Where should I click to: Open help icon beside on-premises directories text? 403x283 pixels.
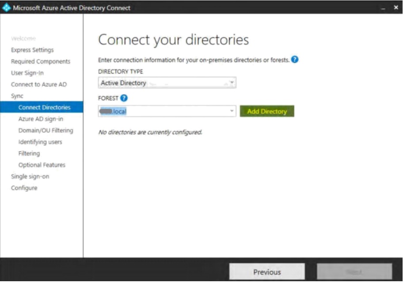[295, 60]
